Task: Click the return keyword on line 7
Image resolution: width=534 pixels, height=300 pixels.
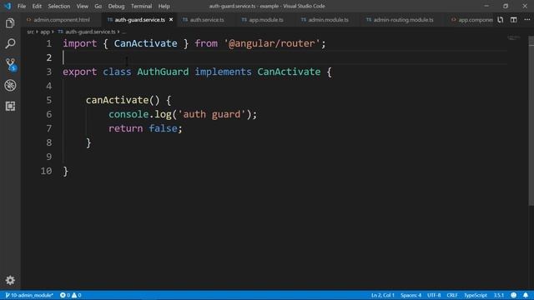Action: [x=126, y=128]
